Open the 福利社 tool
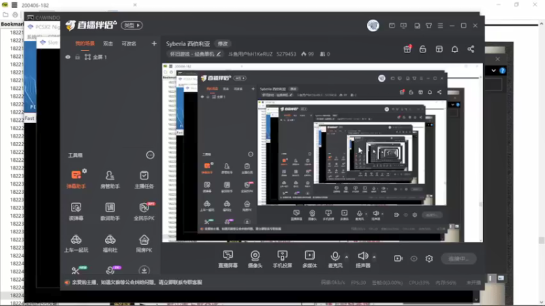 click(110, 243)
